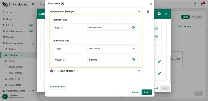The width and height of the screenshot is (208, 101).
Task: Click the ThingsBoard logo icon
Action: click(x=5, y=4)
